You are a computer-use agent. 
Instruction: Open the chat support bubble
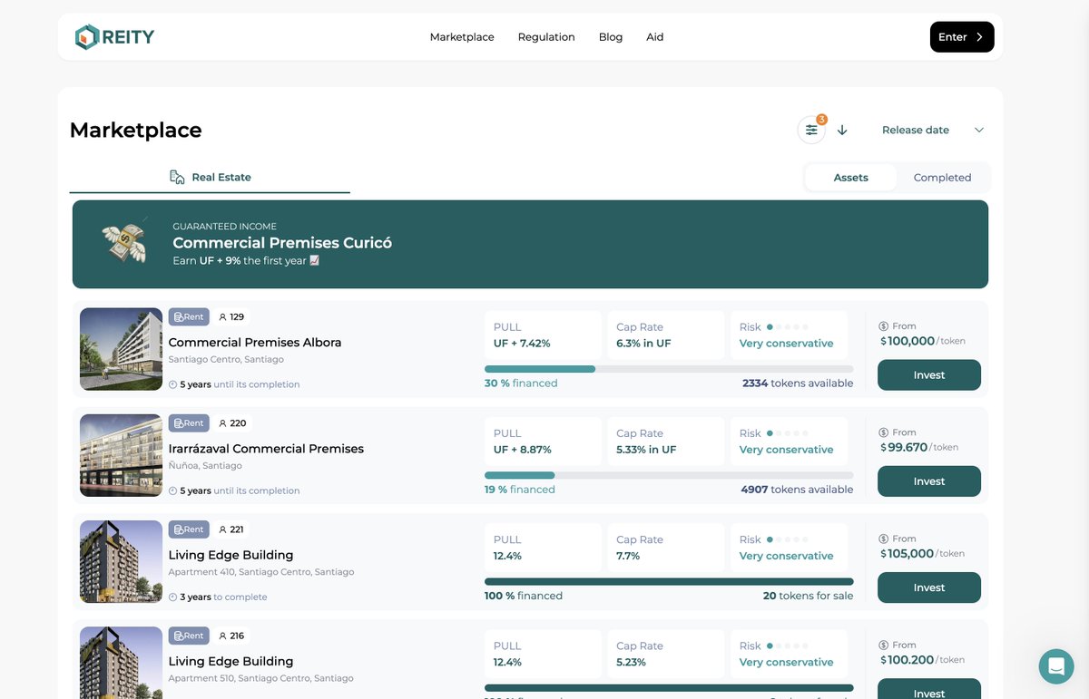[1056, 666]
